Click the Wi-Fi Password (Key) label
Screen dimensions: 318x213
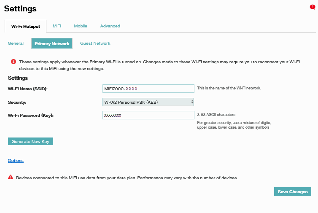tap(30, 116)
